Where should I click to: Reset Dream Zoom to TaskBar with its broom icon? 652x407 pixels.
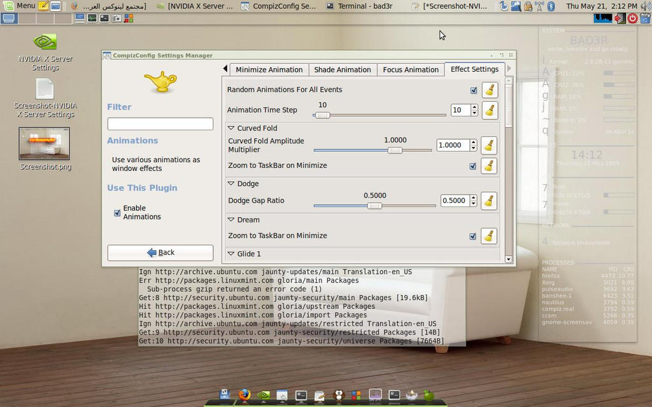coord(489,236)
